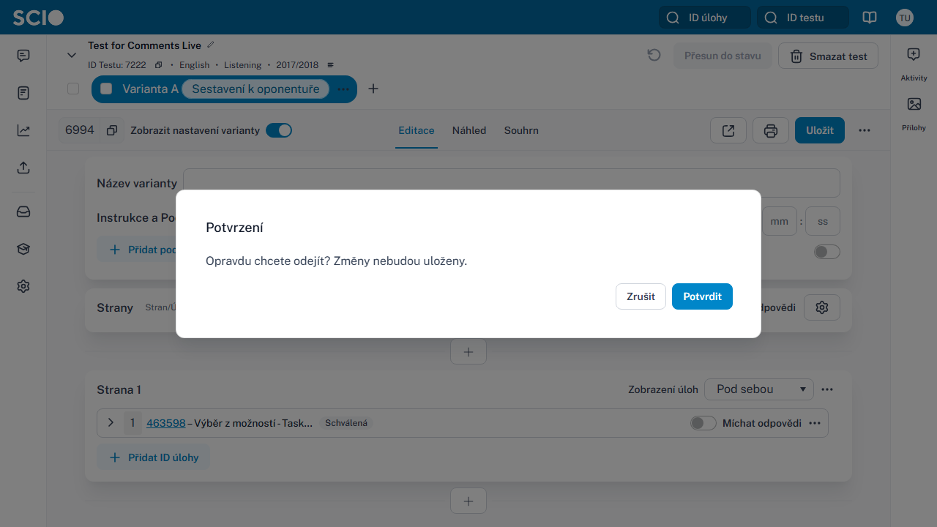Image resolution: width=937 pixels, height=527 pixels.
Task: Open task 463598 three-dot menu
Action: point(815,423)
